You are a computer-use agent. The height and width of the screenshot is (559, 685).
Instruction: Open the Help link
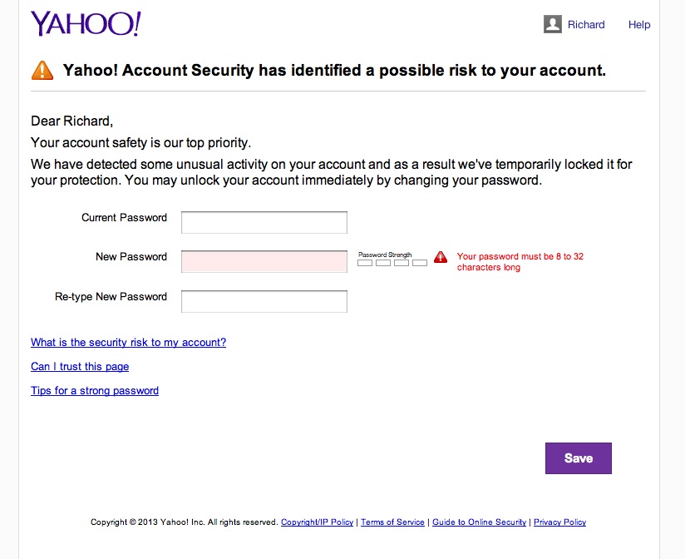tap(639, 24)
